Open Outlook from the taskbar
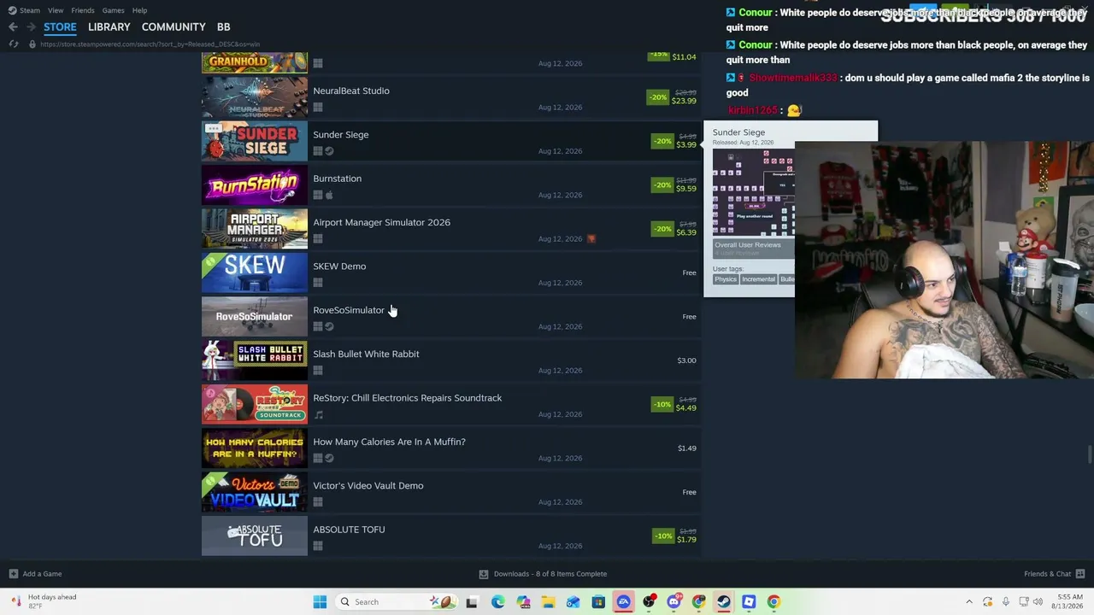 pos(573,602)
